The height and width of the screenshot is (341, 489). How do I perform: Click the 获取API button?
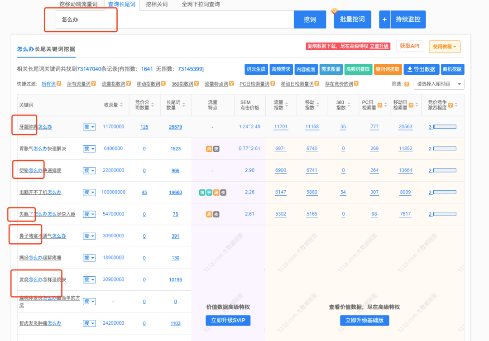[x=409, y=46]
